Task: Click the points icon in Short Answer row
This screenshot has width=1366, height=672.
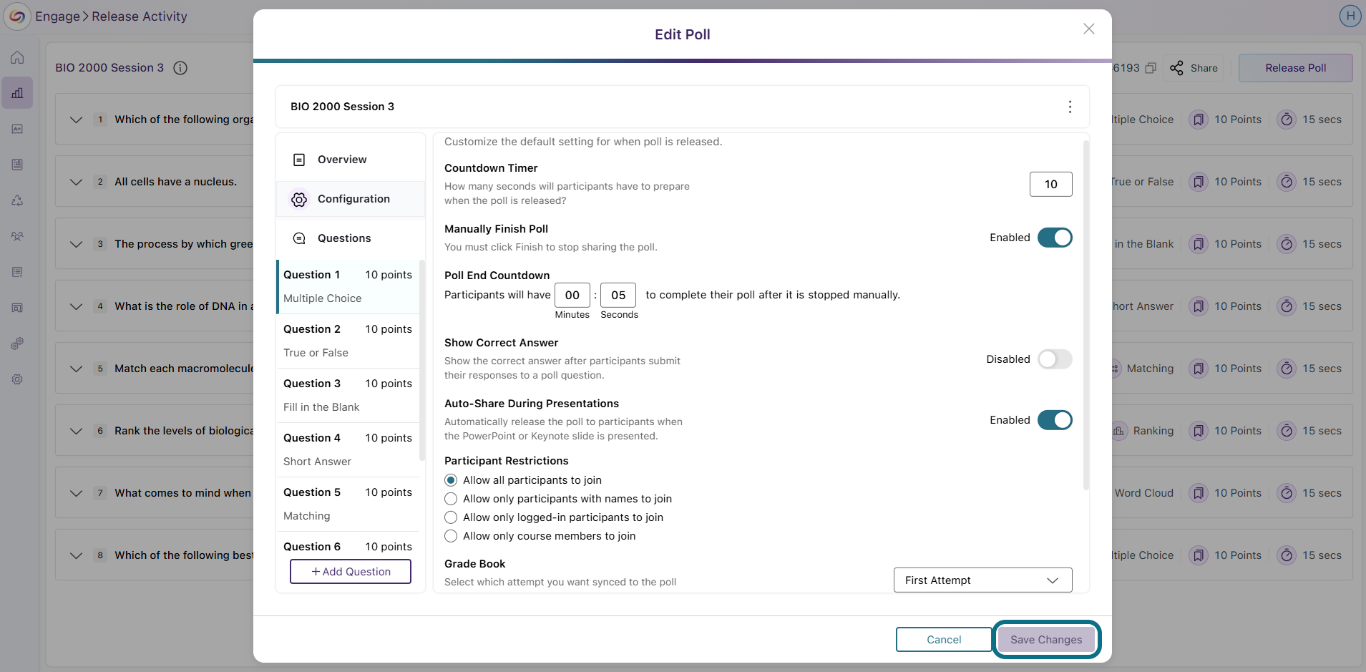Action: [x=1199, y=306]
